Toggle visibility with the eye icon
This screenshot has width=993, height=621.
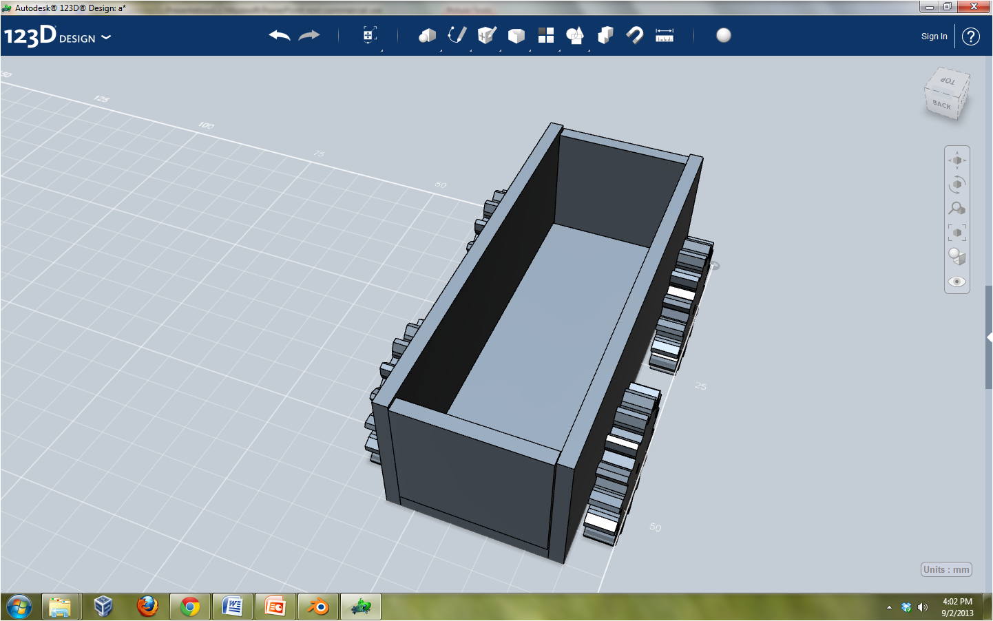coord(957,282)
